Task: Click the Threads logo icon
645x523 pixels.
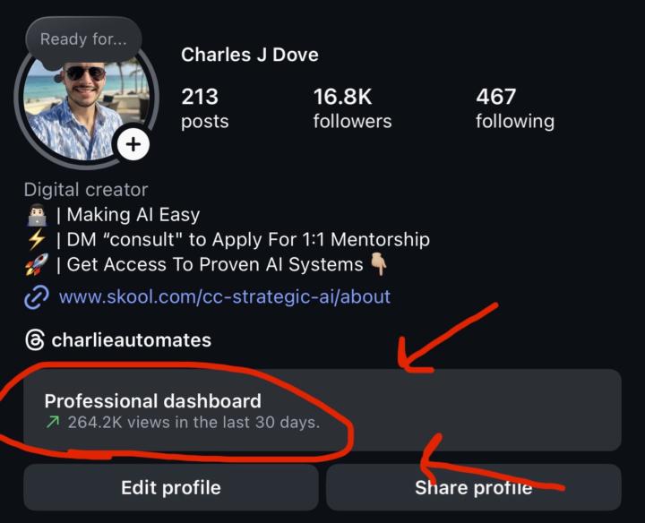Action: (x=35, y=340)
